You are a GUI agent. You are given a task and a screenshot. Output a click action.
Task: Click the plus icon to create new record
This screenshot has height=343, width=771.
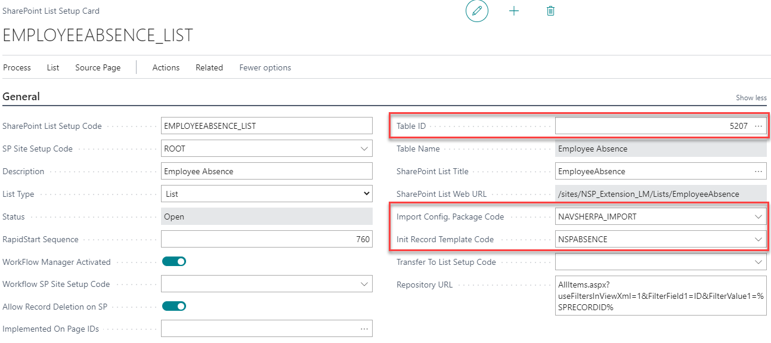click(x=514, y=11)
